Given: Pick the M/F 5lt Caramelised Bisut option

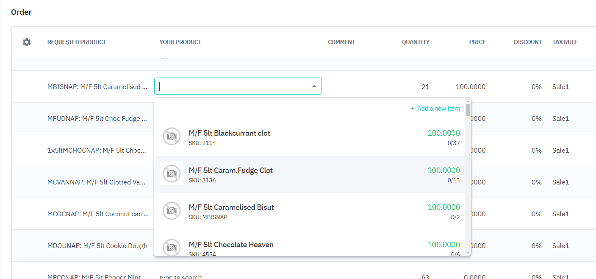Looking at the screenshot, I should [x=231, y=207].
